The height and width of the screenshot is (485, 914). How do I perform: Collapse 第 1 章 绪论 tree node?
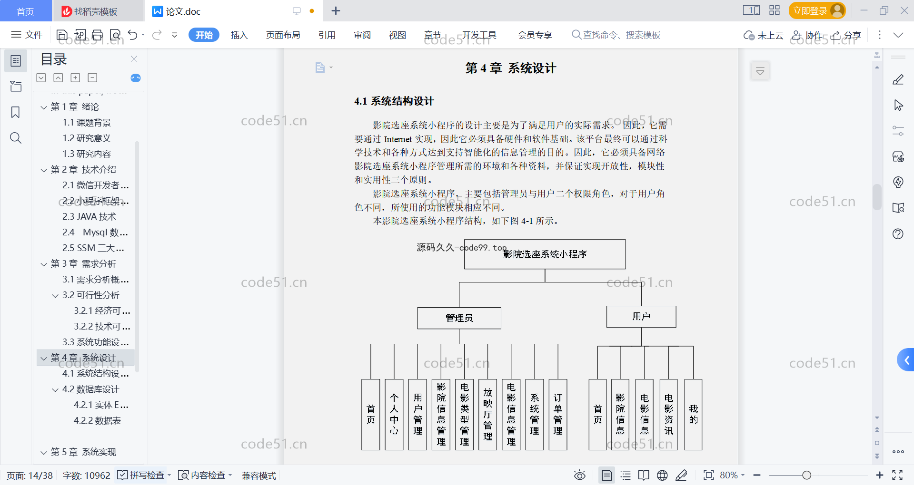click(x=44, y=107)
